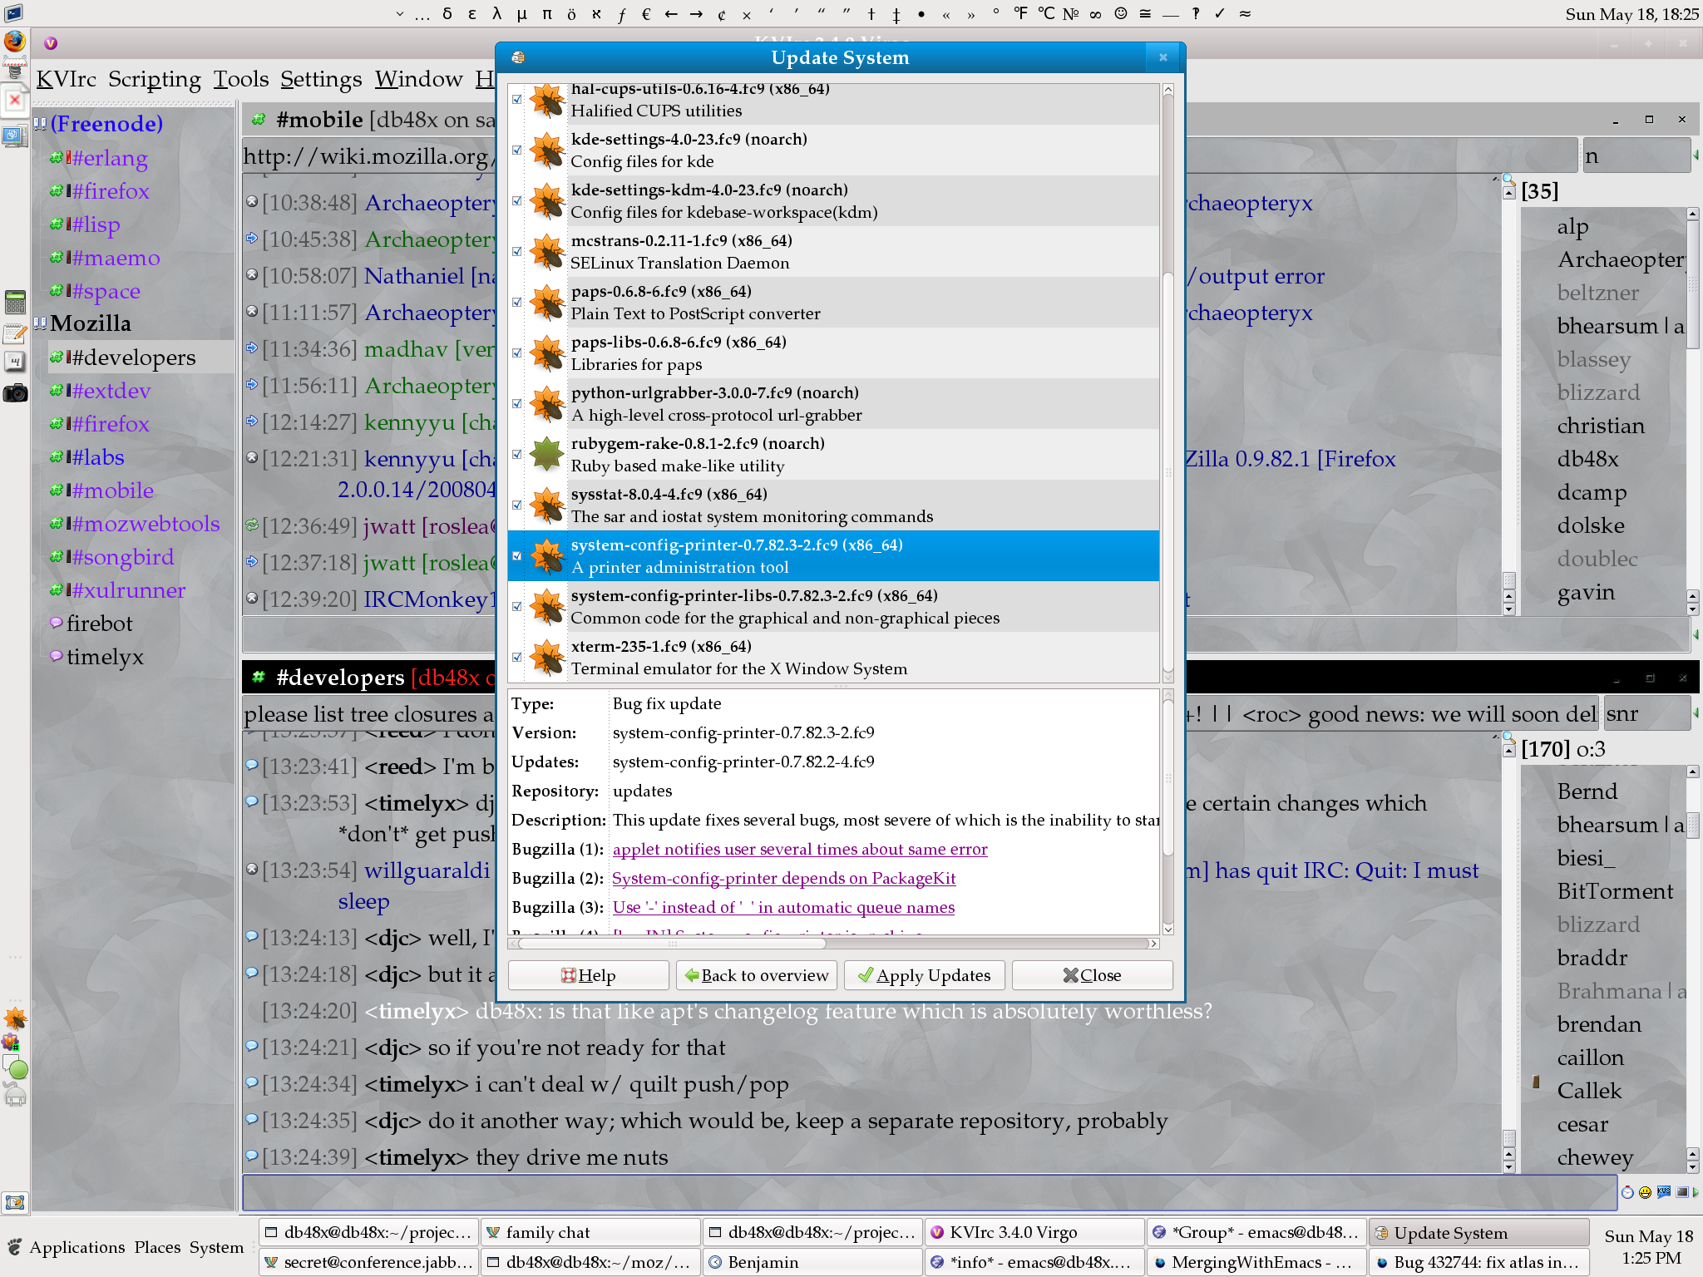Open 'applet notifies user several times' Bugzilla link
1703x1277 pixels.
pos(800,849)
